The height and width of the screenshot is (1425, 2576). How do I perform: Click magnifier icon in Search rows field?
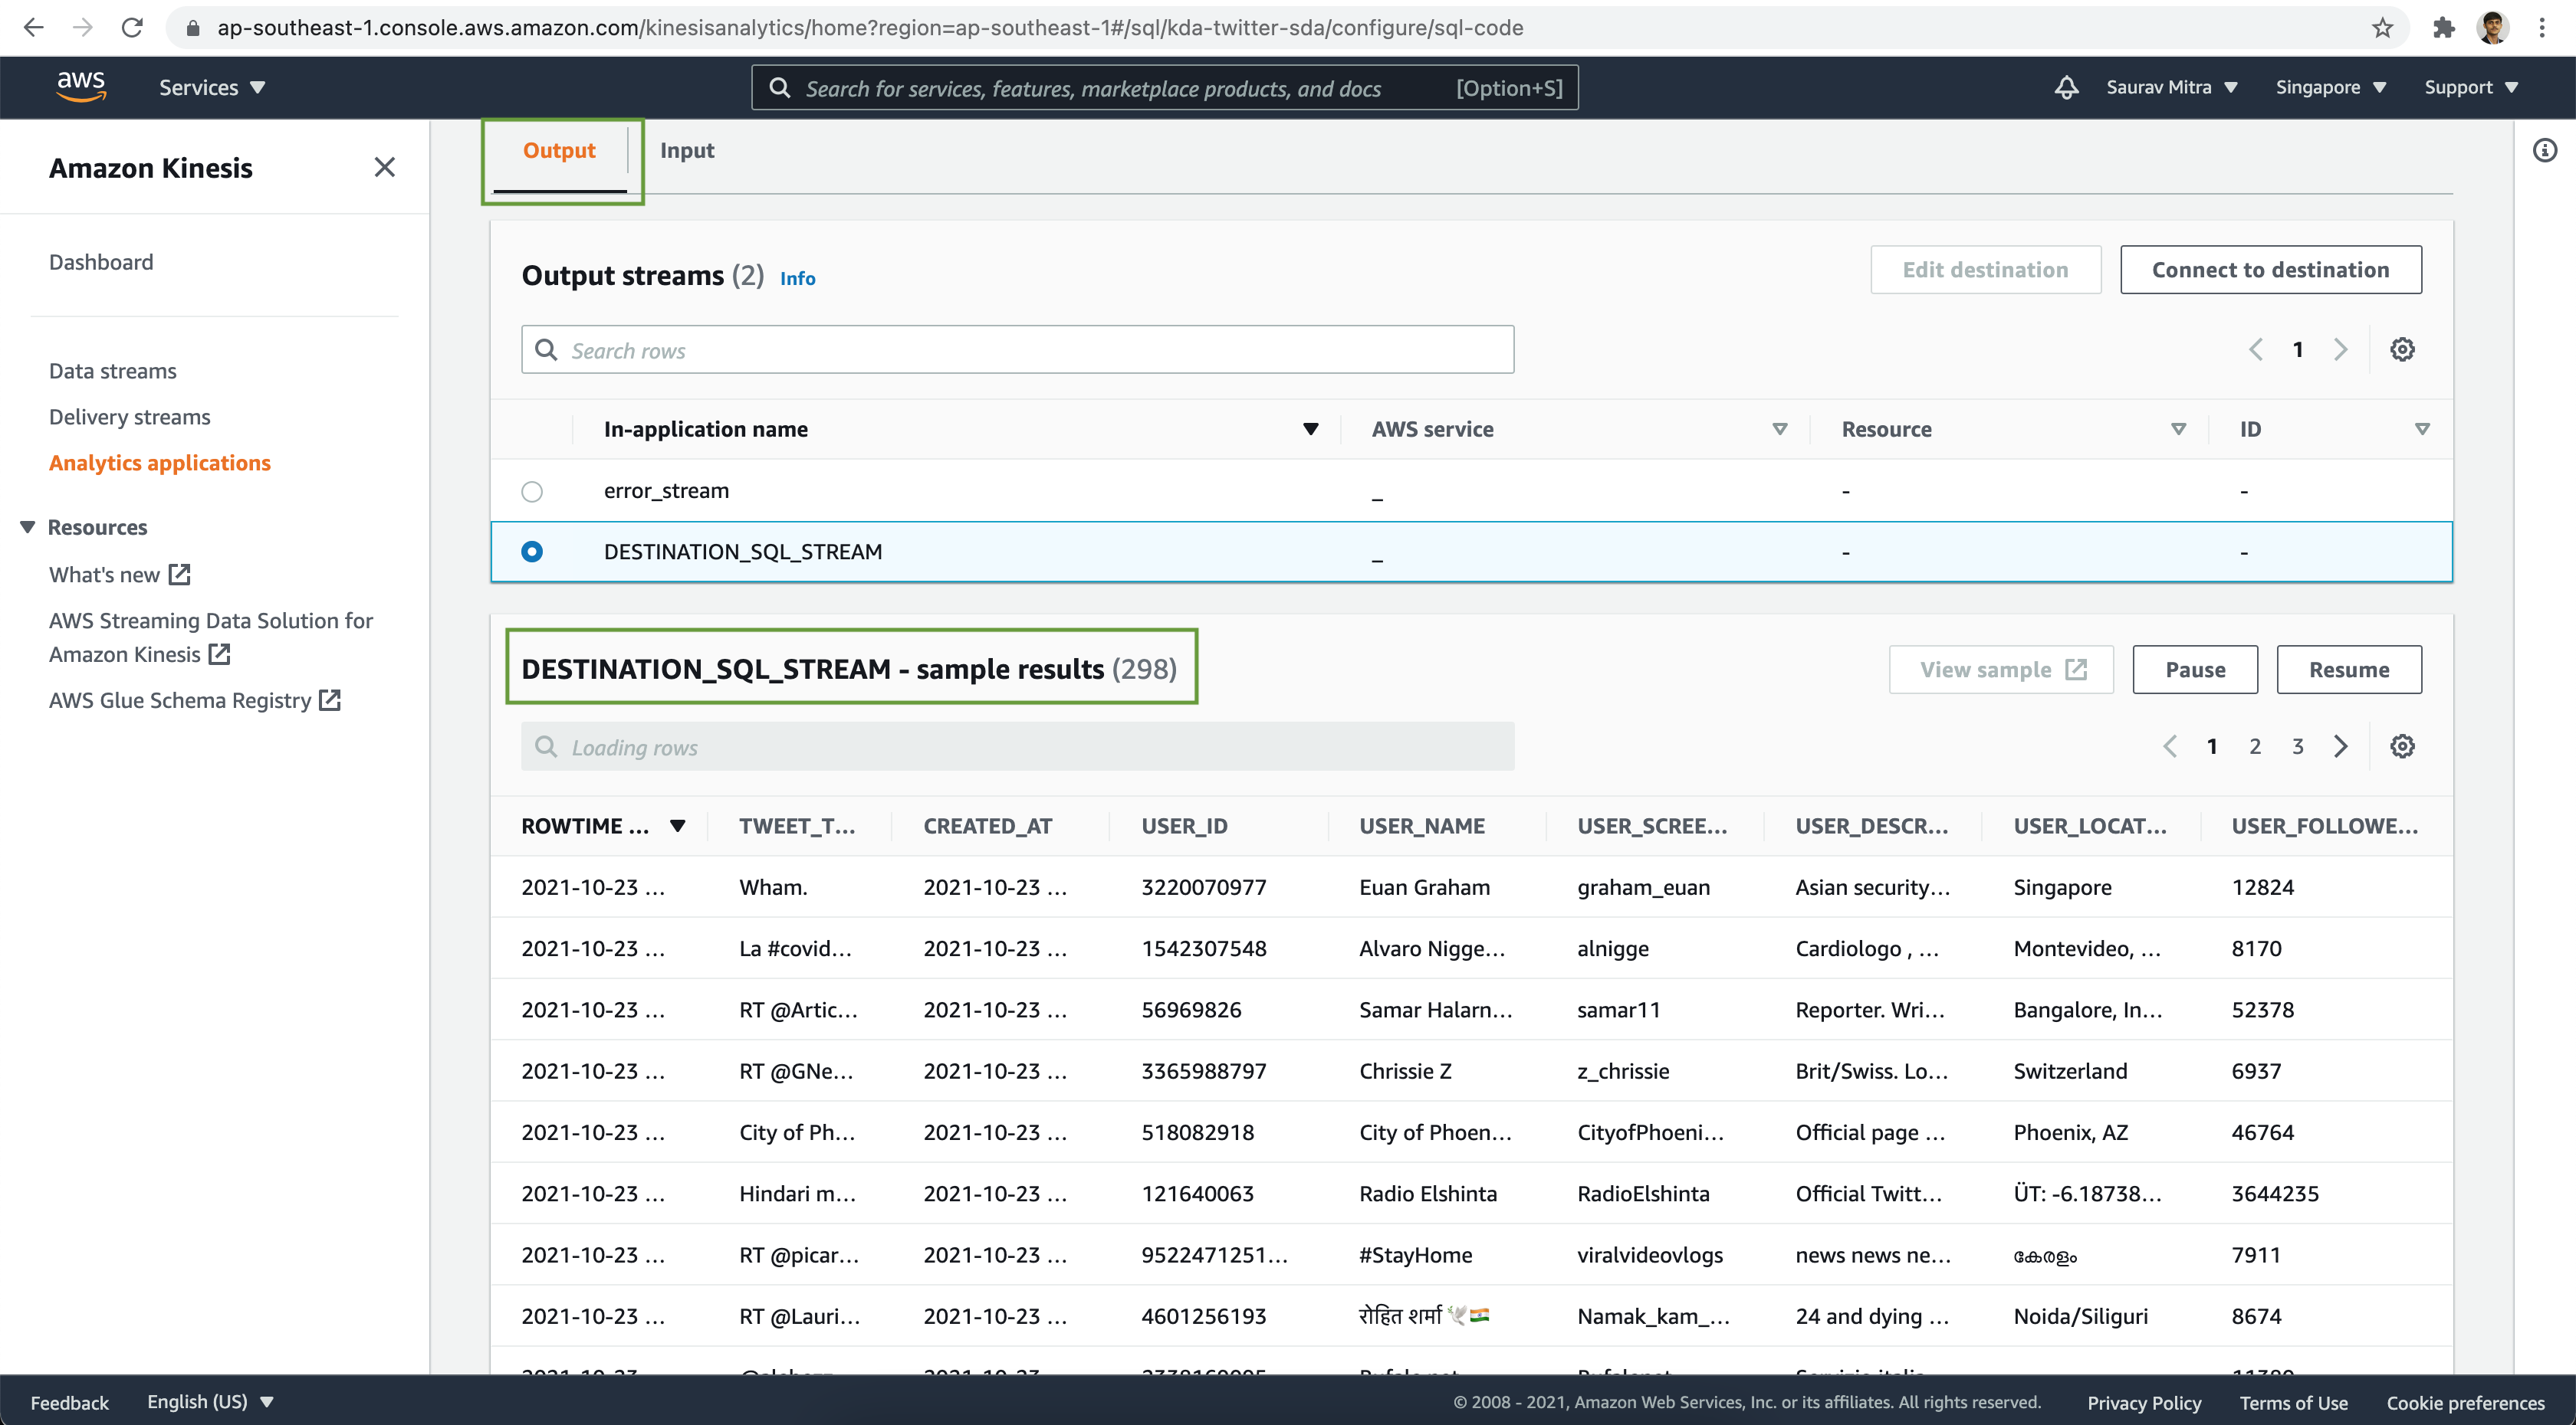pyautogui.click(x=546, y=349)
